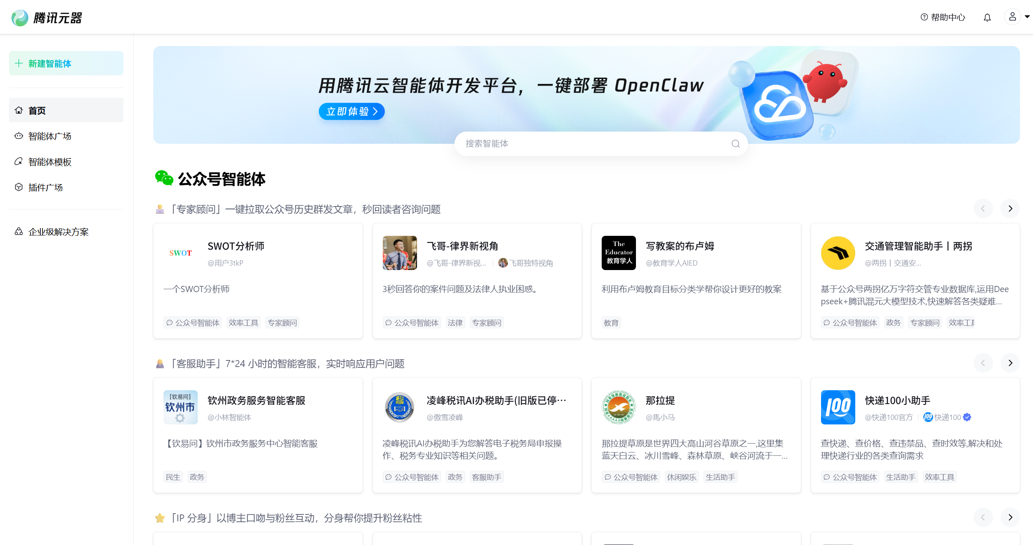Next page arrow for 专家顾问 row
Screen dimensions: 1033x545
click(1010, 209)
